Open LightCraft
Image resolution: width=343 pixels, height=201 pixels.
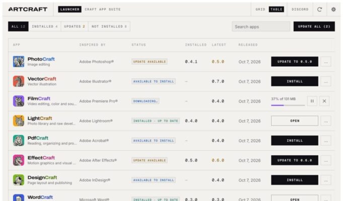point(295,121)
